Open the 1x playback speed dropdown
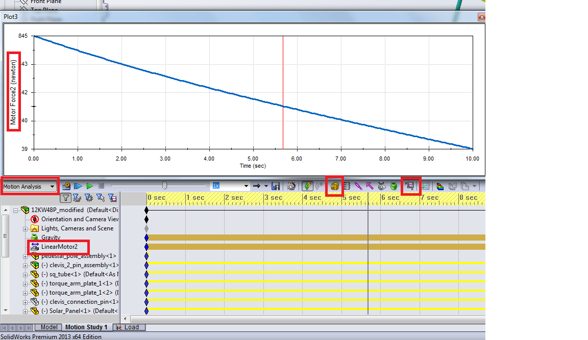 click(x=246, y=186)
